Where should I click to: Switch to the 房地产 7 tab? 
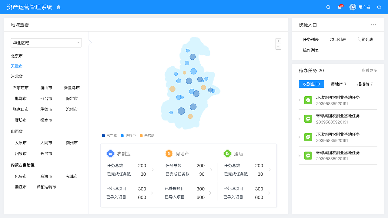[x=339, y=84]
